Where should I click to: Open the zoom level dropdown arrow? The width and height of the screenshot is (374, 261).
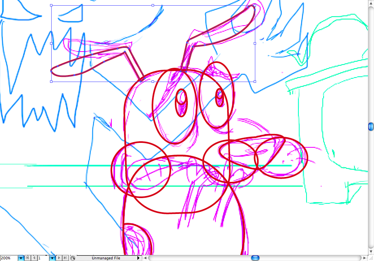tap(21, 258)
